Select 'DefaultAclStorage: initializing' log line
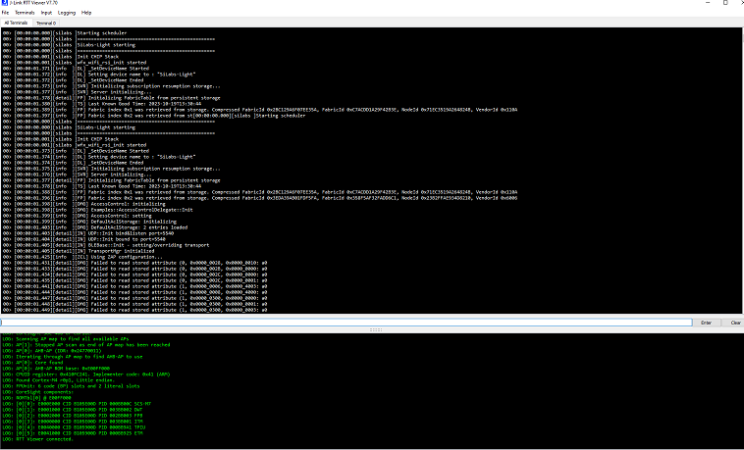Screen dimensions: 744x450 (x=89, y=222)
